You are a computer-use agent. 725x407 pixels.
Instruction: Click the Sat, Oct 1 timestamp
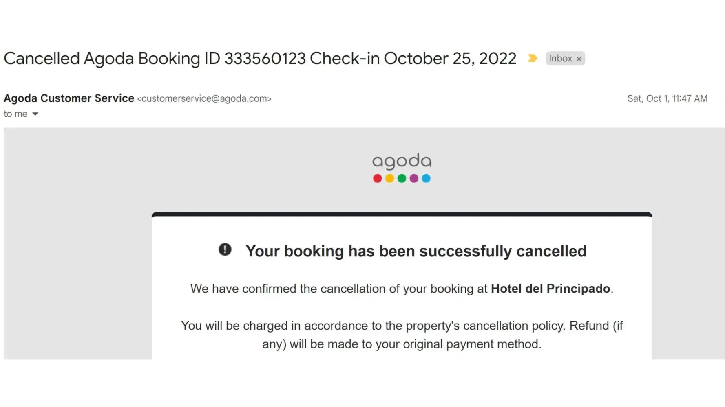click(x=667, y=98)
